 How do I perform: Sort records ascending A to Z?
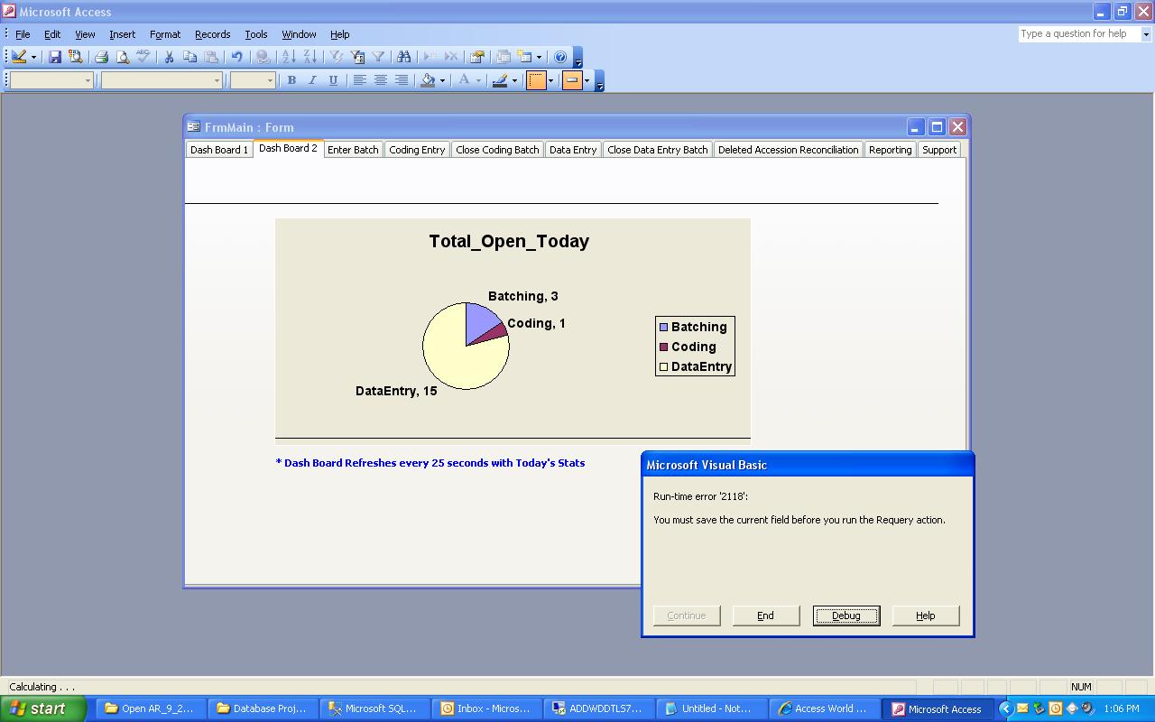289,57
